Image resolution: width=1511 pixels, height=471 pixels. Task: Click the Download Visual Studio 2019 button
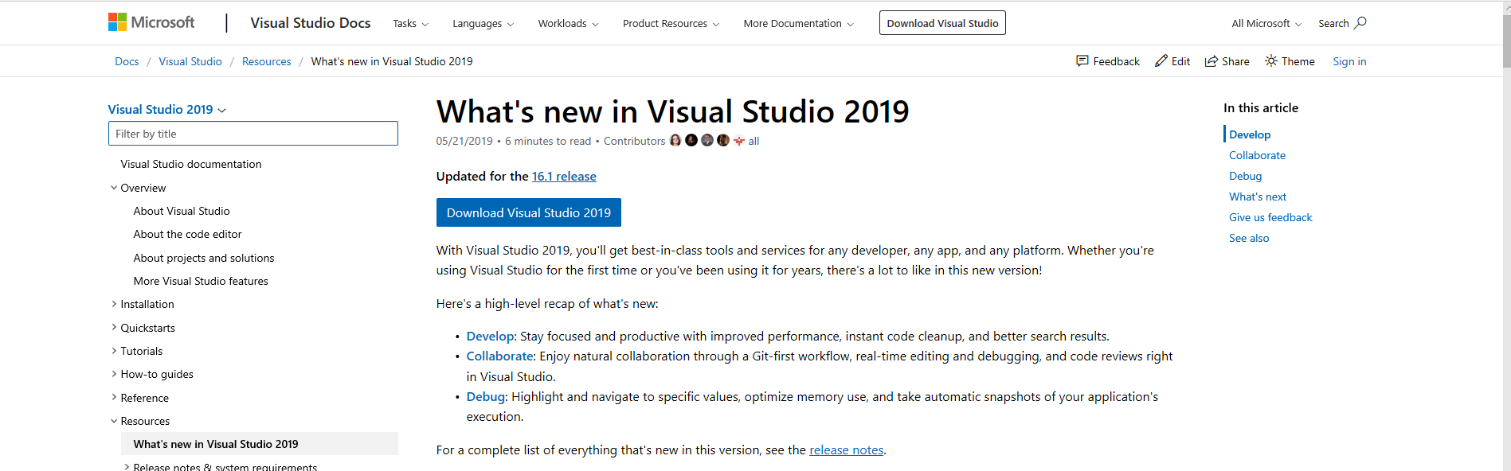coord(529,212)
